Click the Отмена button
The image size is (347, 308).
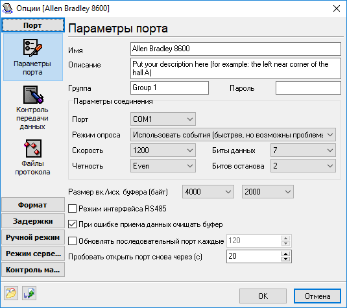(x=317, y=296)
